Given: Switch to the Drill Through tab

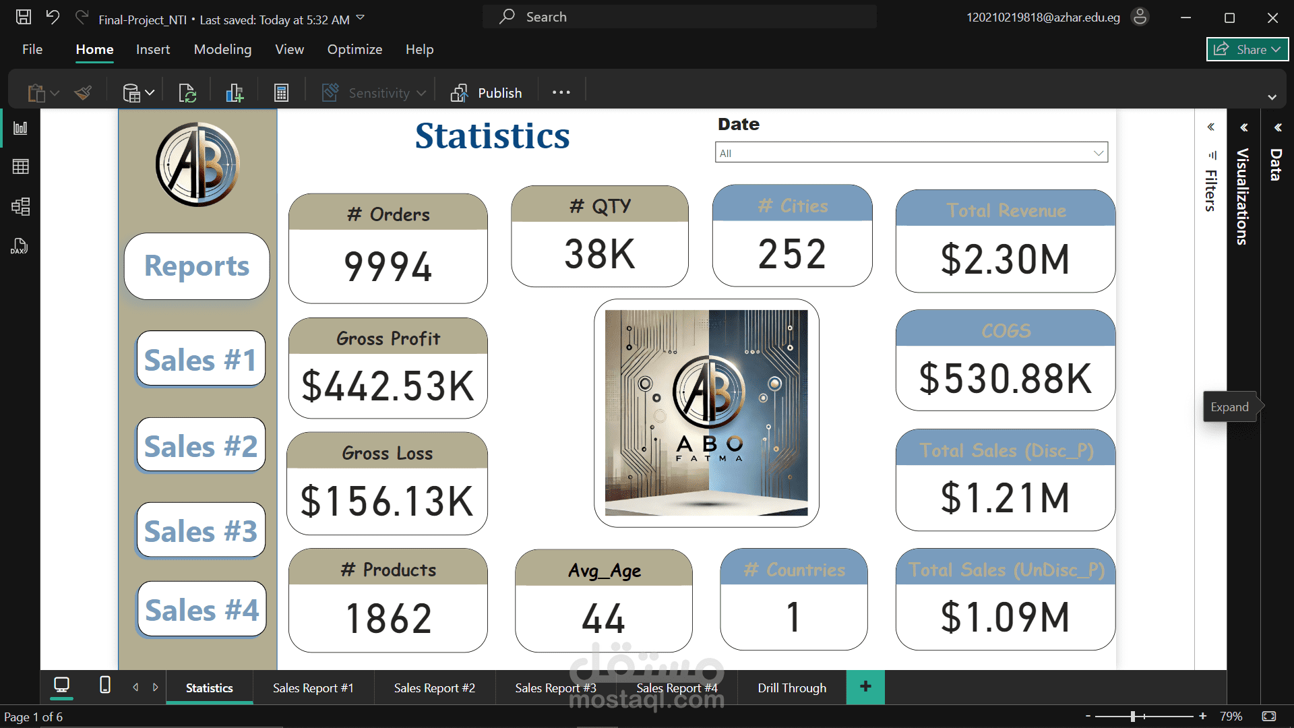Looking at the screenshot, I should point(791,687).
